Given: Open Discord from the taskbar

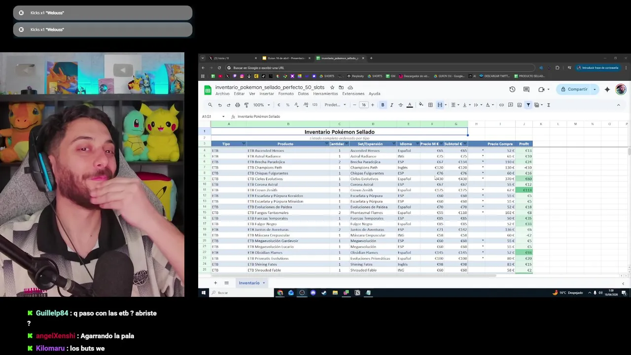Looking at the screenshot, I should 313,293.
